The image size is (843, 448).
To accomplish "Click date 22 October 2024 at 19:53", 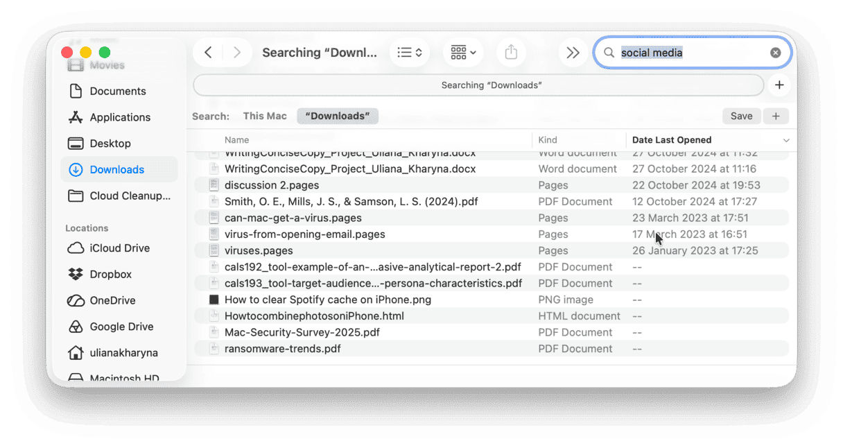I will [x=696, y=185].
